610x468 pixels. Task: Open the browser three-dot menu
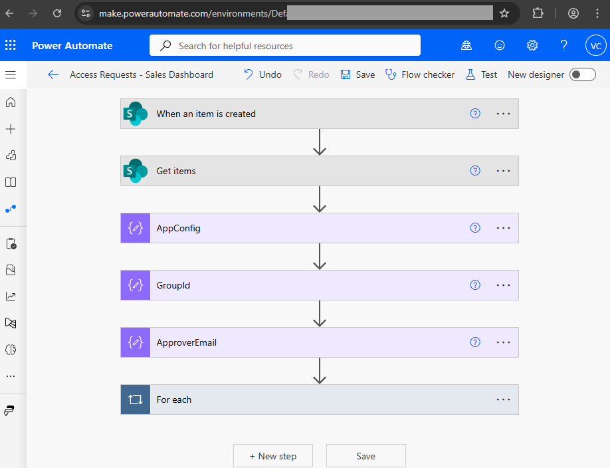pos(597,13)
